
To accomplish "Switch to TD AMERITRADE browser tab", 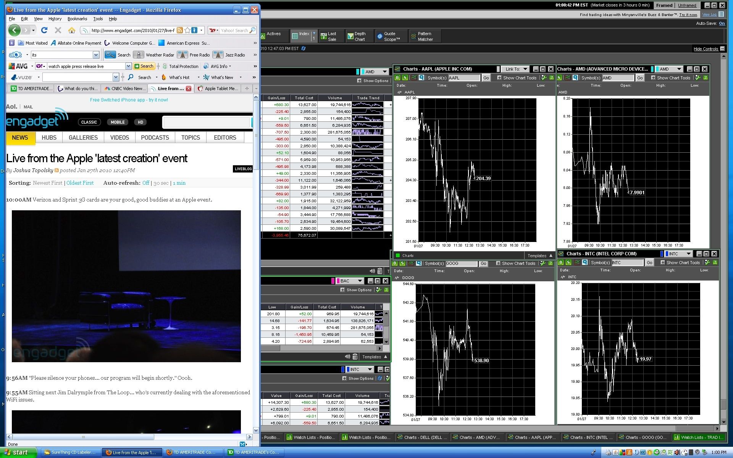I will (x=31, y=89).
